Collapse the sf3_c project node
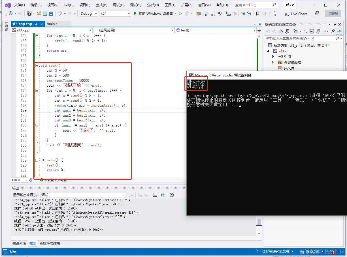The height and width of the screenshot is (257, 347). (x=268, y=51)
